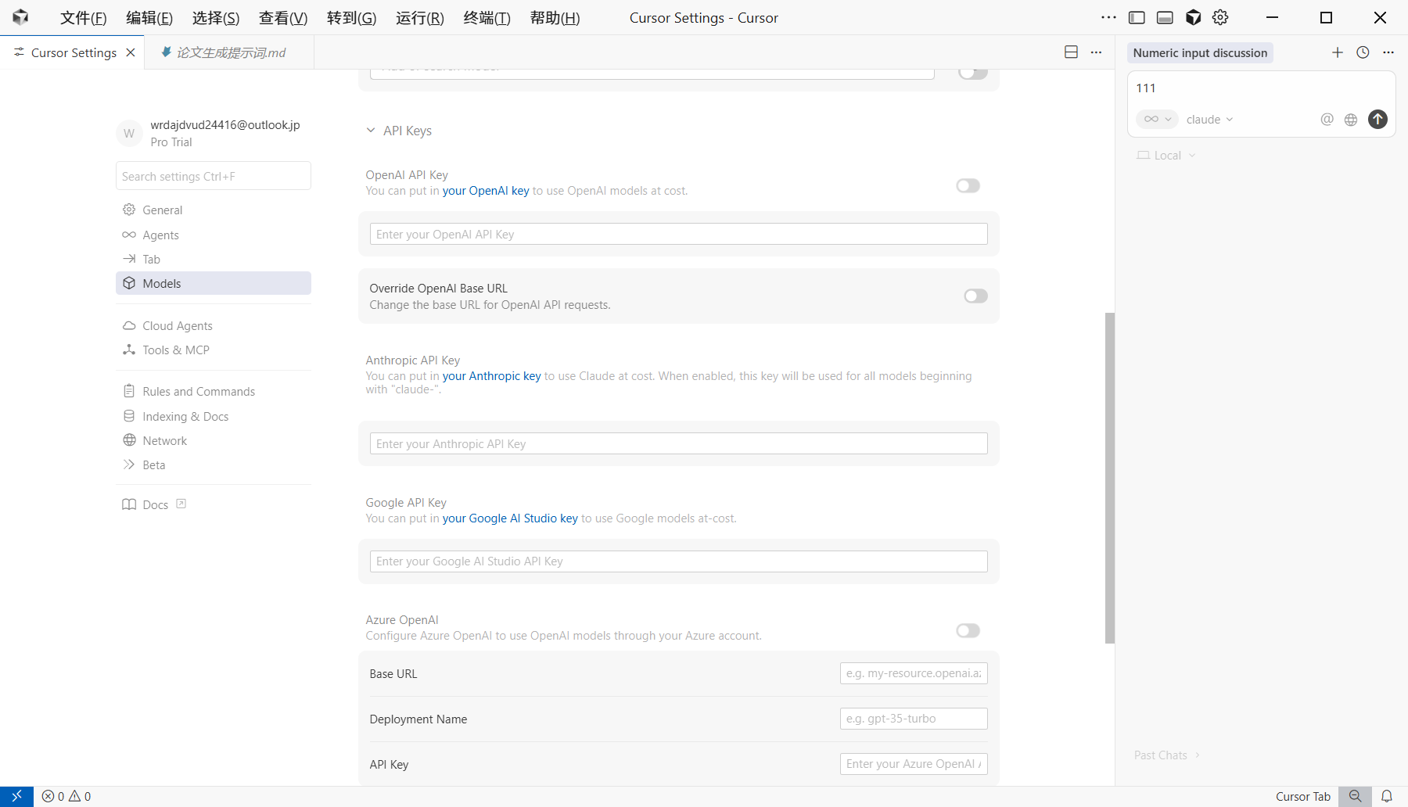Open editor tab more actions menu
The width and height of the screenshot is (1408, 807).
1096,52
